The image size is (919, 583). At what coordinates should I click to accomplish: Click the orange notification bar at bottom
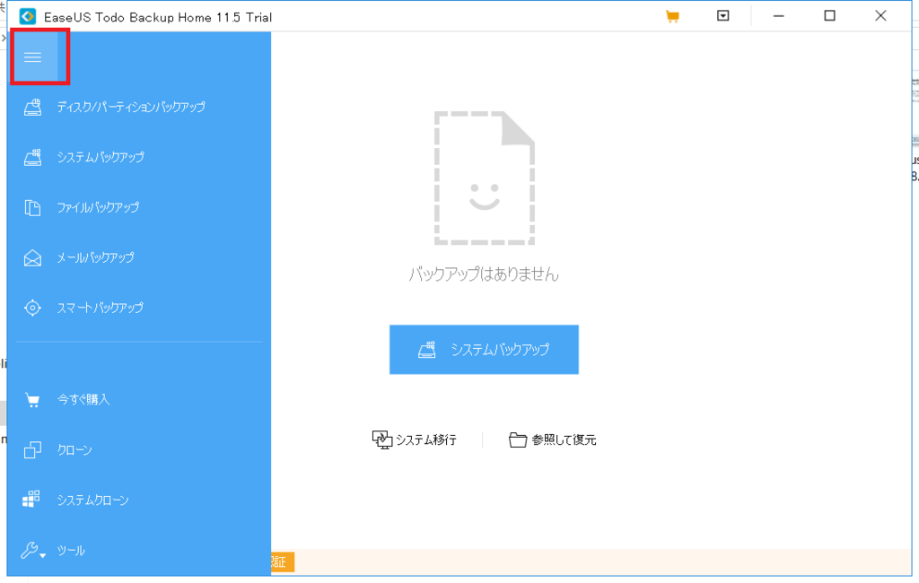point(592,562)
